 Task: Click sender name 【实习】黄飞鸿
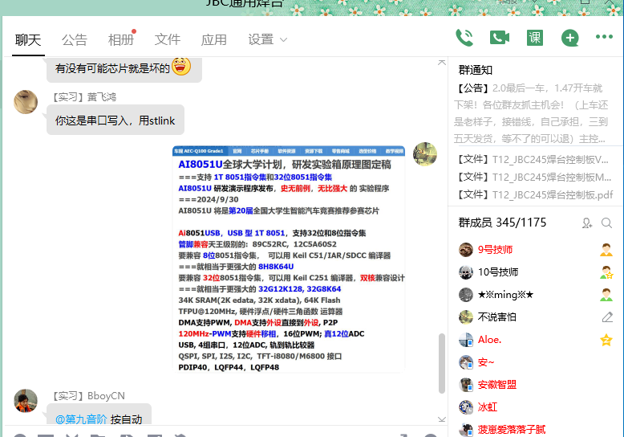84,97
